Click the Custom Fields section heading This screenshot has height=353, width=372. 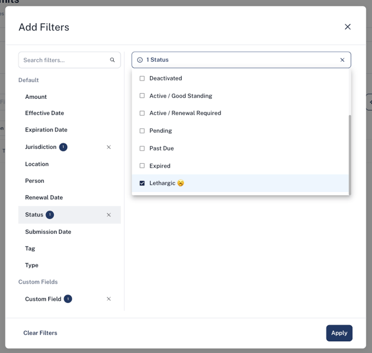point(38,282)
